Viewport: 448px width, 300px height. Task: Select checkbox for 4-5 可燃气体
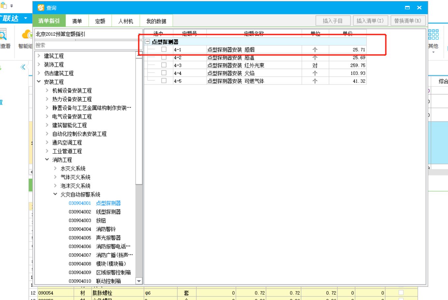[x=164, y=81]
